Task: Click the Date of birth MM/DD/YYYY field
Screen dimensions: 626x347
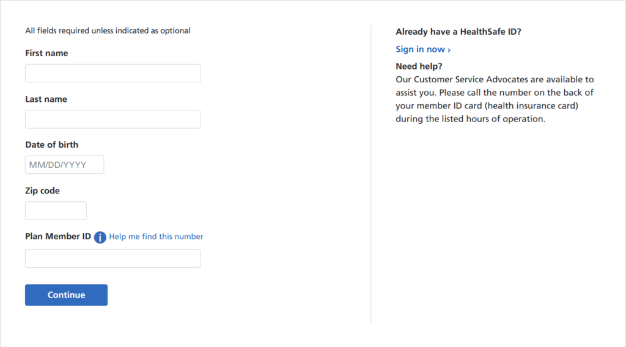Action: [65, 165]
